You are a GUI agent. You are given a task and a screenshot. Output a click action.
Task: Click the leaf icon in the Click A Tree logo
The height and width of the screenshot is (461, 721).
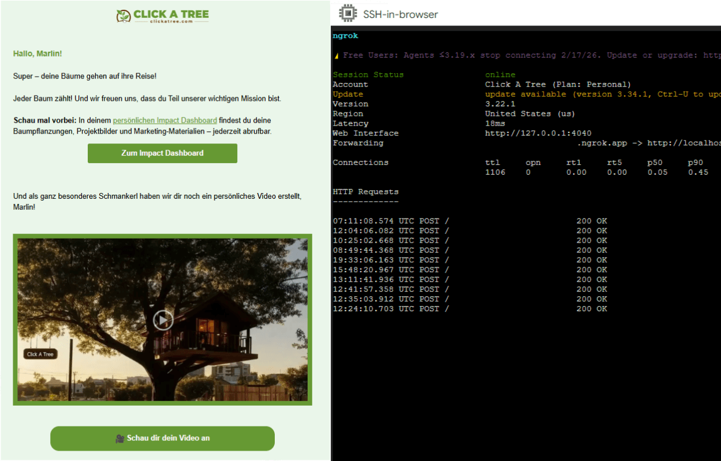[123, 16]
